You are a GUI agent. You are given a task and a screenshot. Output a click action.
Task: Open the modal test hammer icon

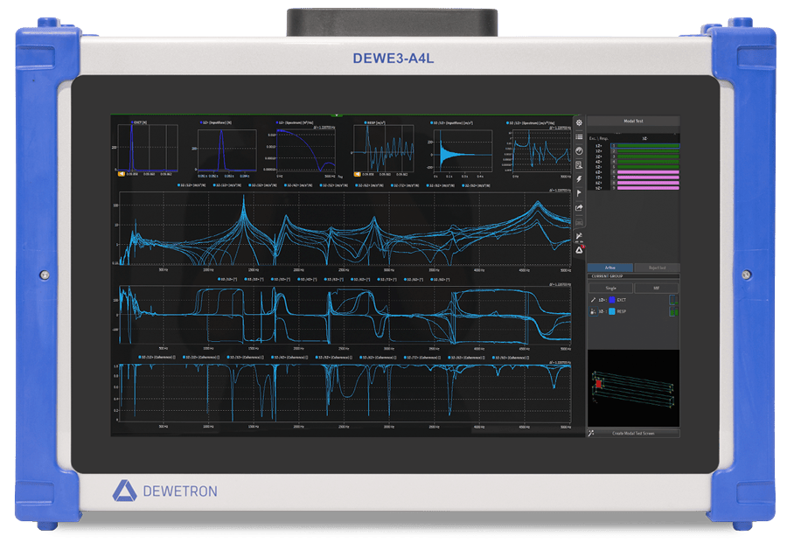(x=579, y=236)
